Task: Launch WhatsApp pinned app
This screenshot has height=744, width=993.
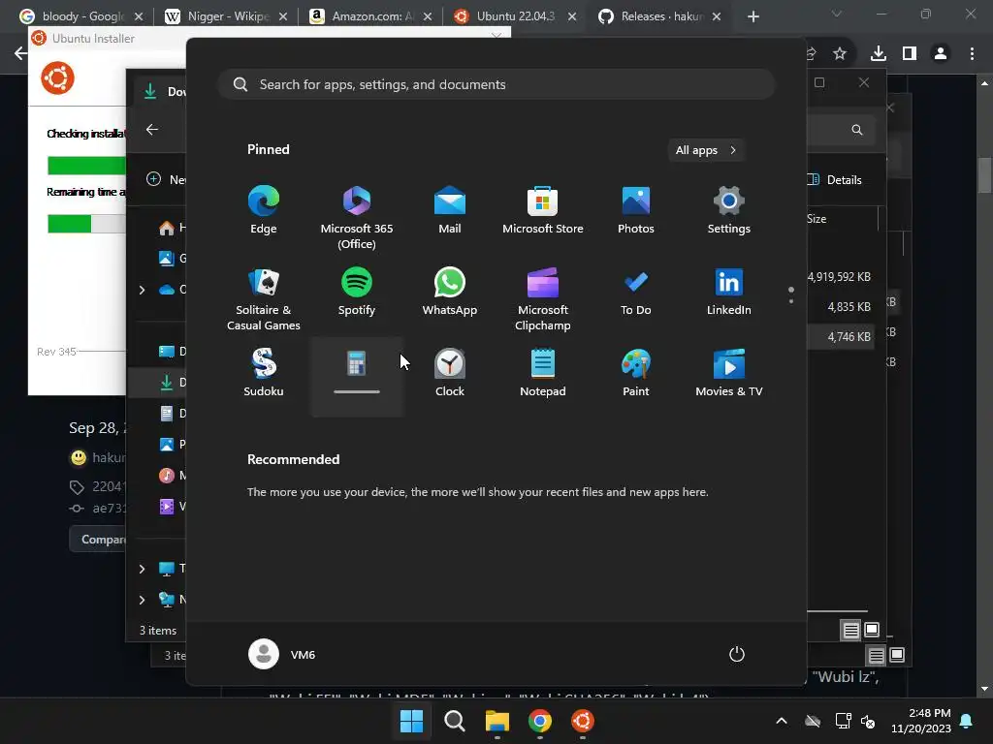Action: [450, 293]
